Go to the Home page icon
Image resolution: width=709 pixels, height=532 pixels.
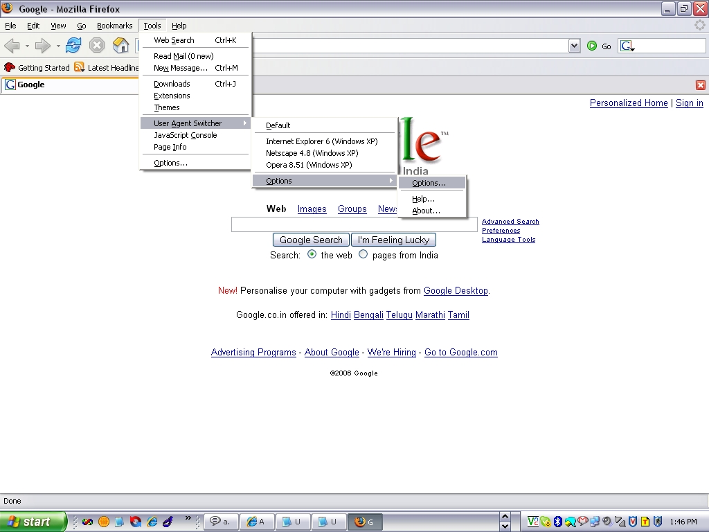pos(120,45)
